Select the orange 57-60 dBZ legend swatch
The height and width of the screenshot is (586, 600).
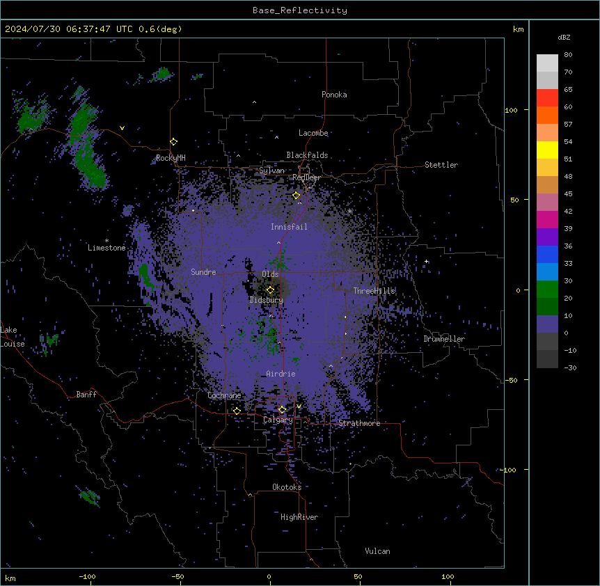[x=547, y=115]
